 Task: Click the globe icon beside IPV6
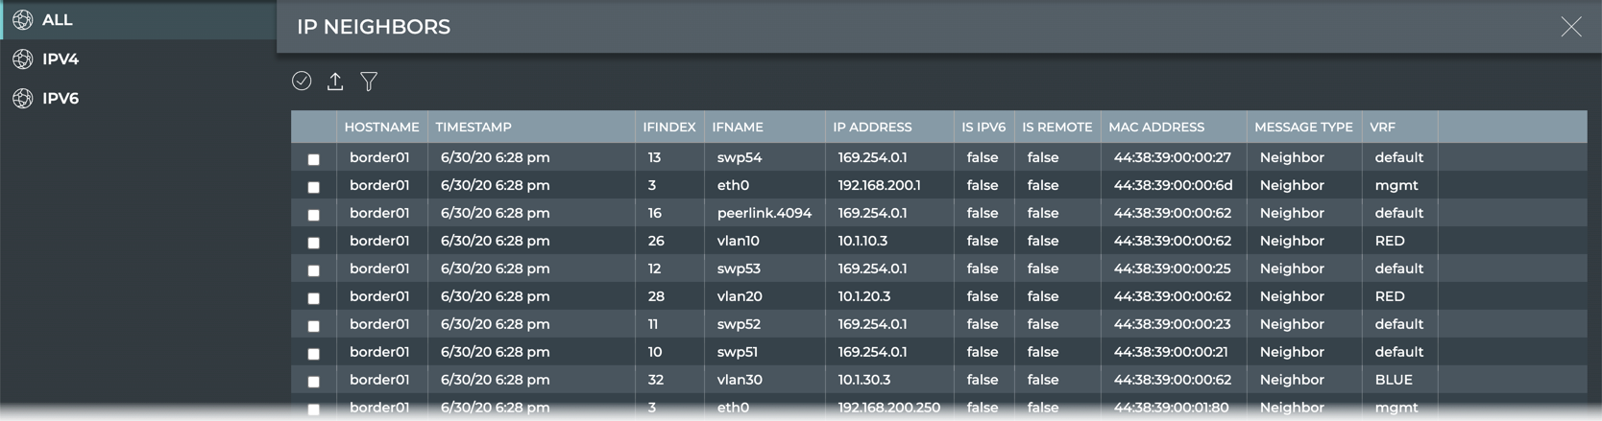click(23, 99)
